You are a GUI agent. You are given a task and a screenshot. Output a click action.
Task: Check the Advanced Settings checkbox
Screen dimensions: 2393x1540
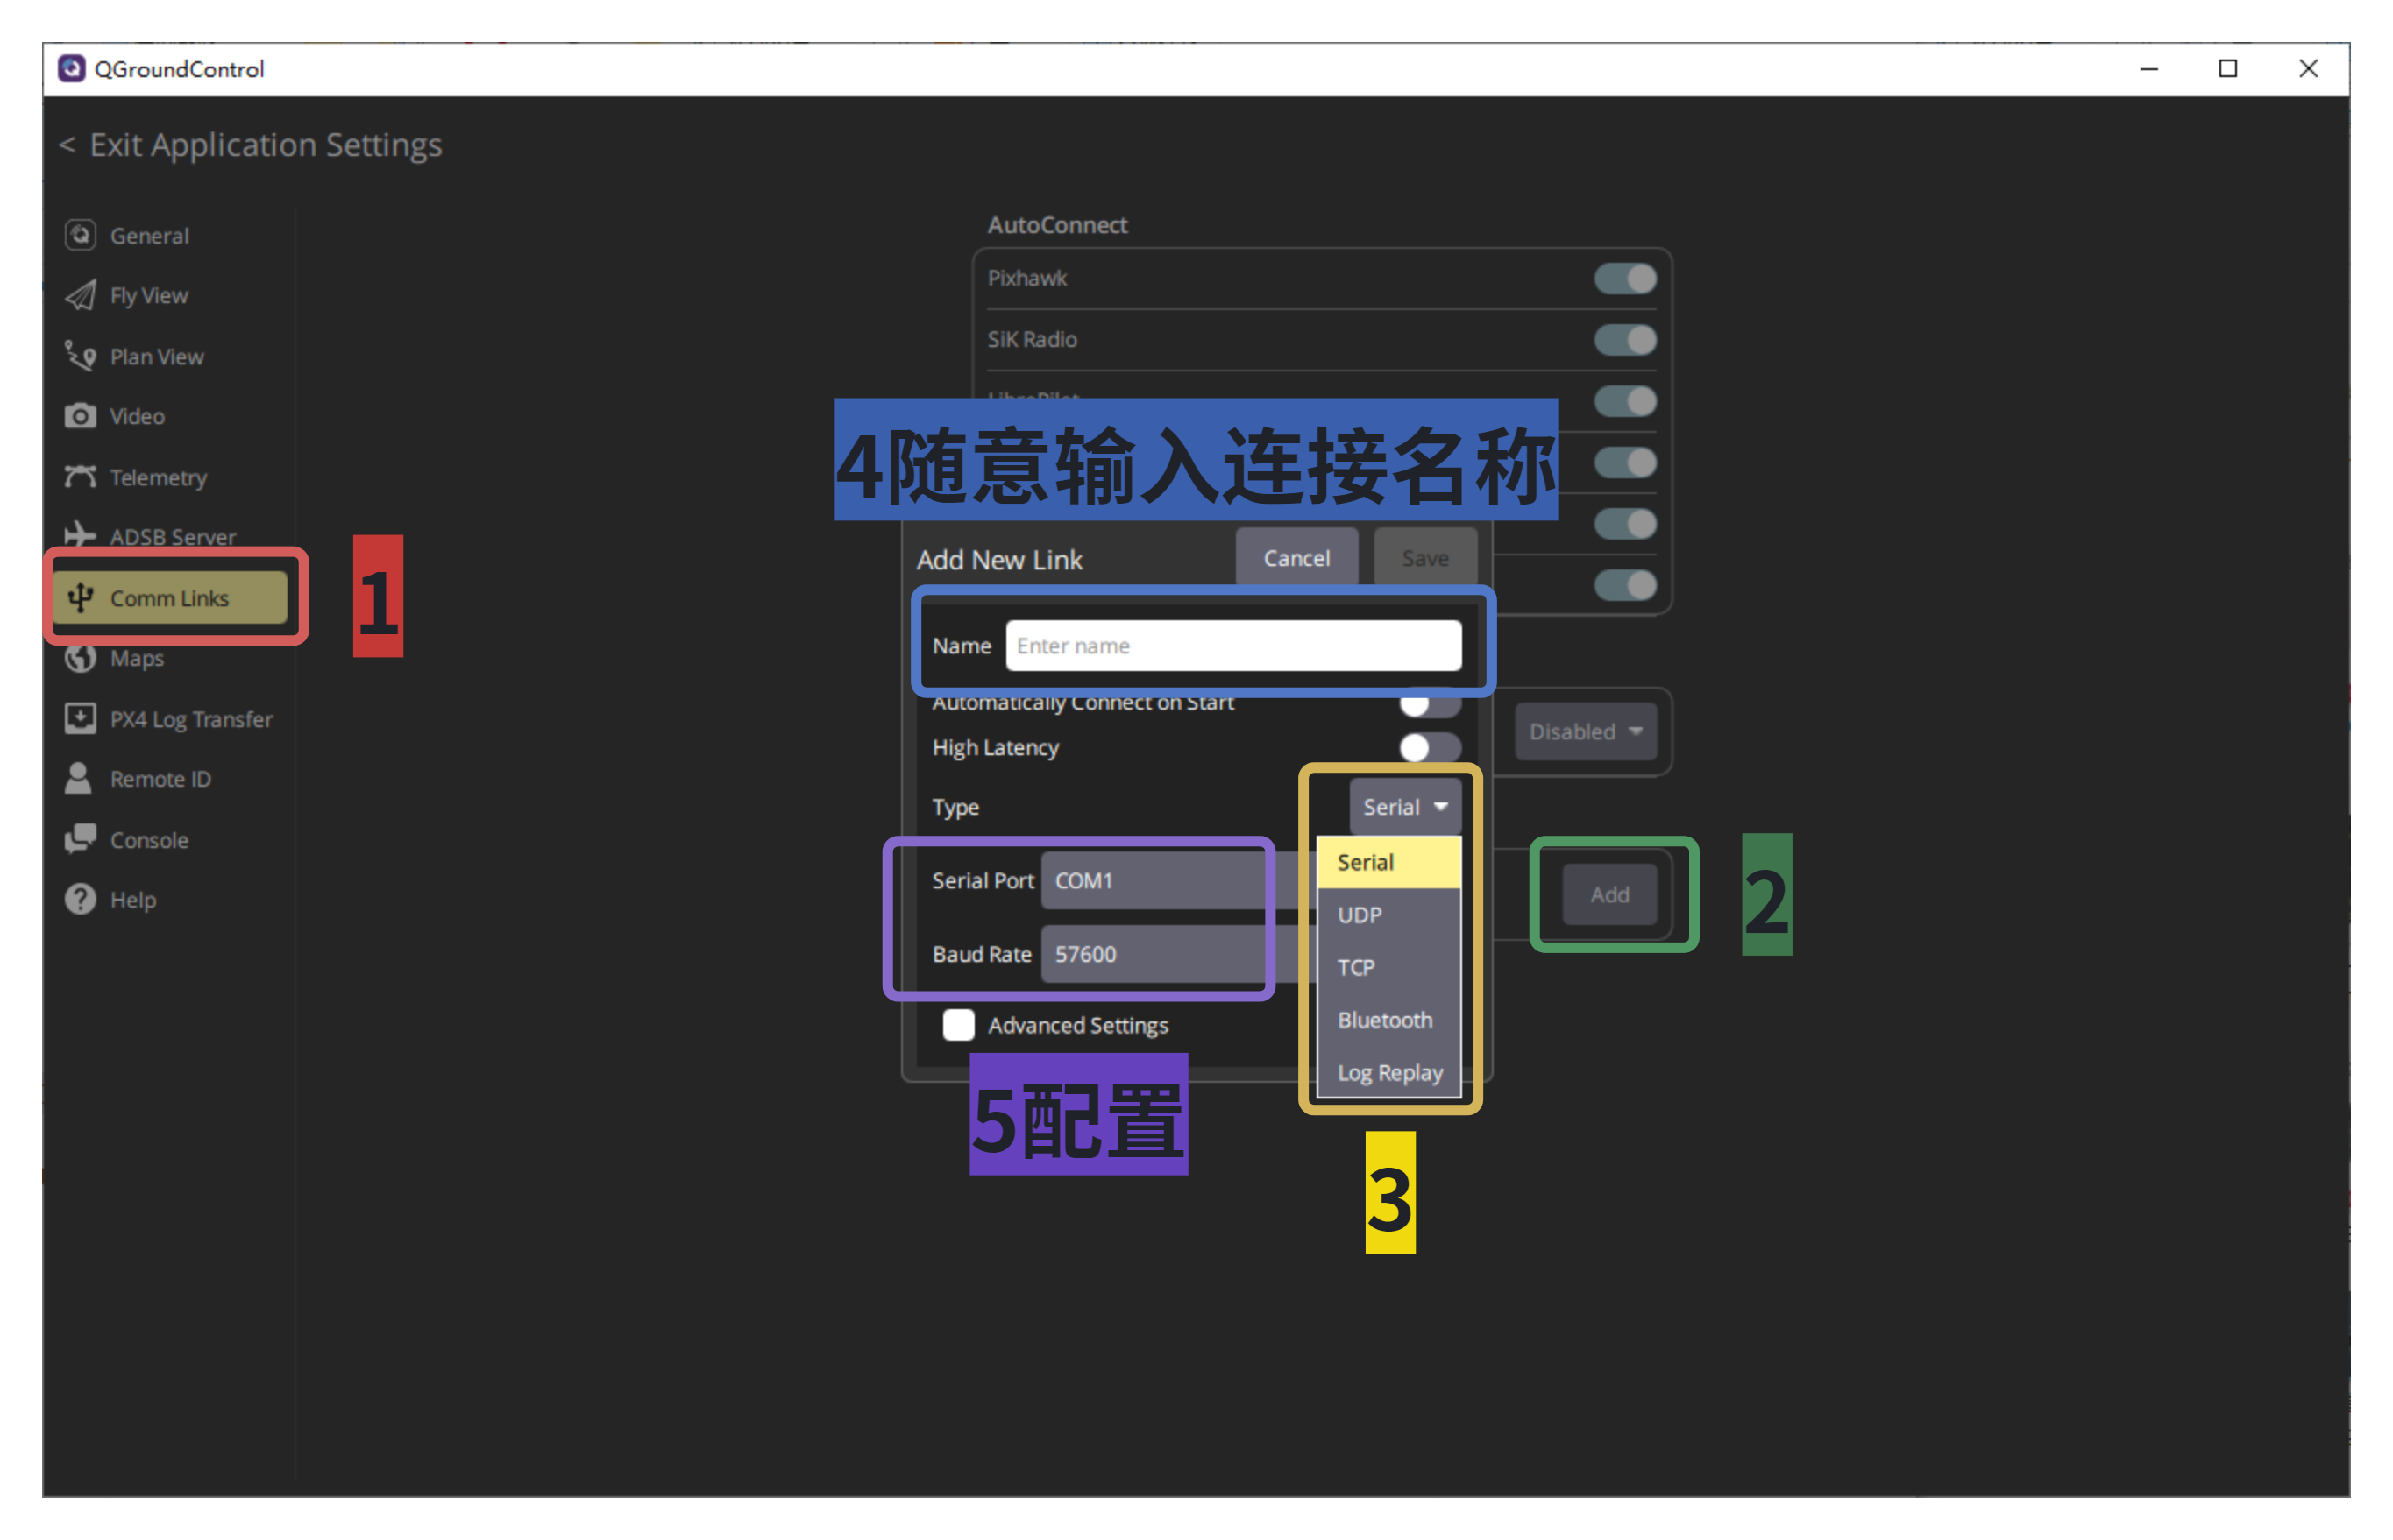[958, 1025]
